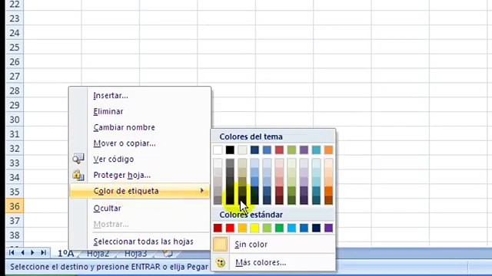
Task: Select medium blue theme color swatch
Action: coord(267,150)
